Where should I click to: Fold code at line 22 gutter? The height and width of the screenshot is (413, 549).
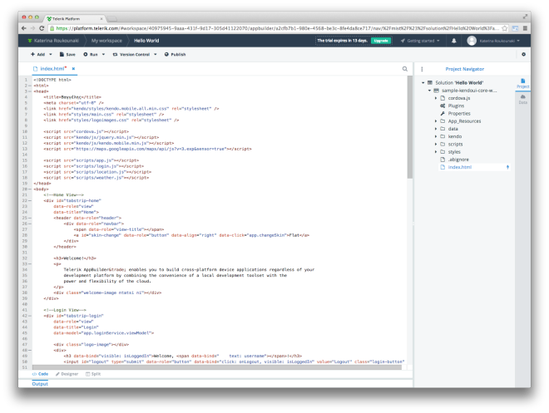30,201
